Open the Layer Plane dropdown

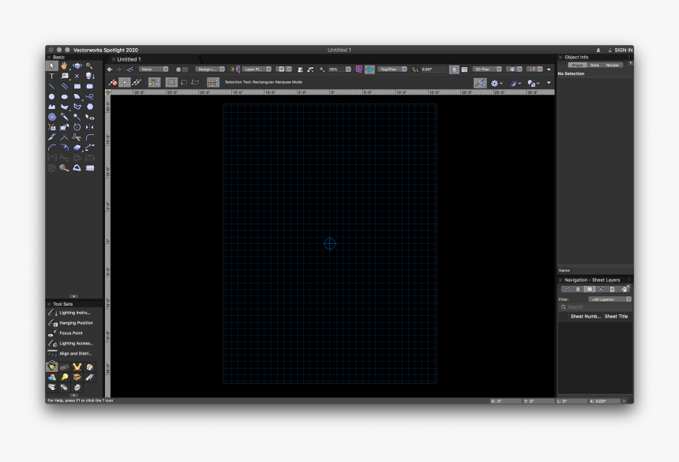point(257,69)
